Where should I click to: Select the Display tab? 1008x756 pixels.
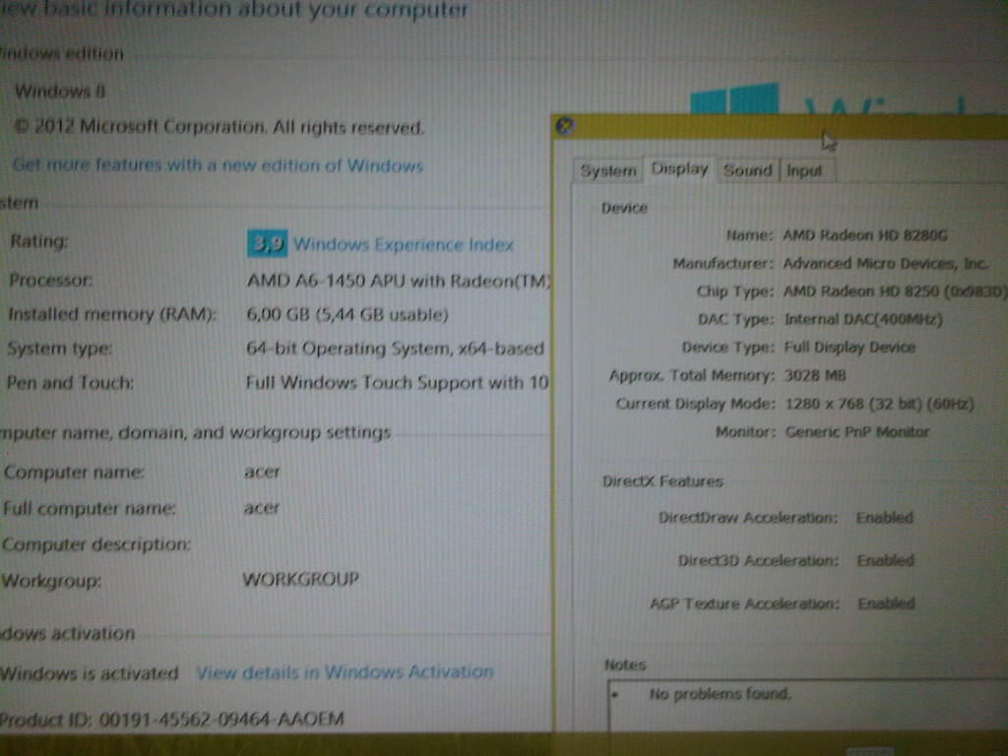679,169
